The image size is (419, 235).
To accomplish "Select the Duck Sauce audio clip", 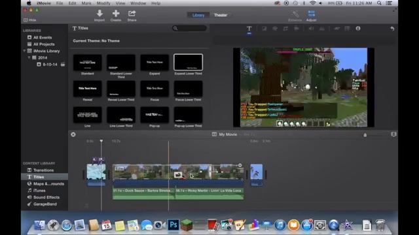I will (x=144, y=193).
